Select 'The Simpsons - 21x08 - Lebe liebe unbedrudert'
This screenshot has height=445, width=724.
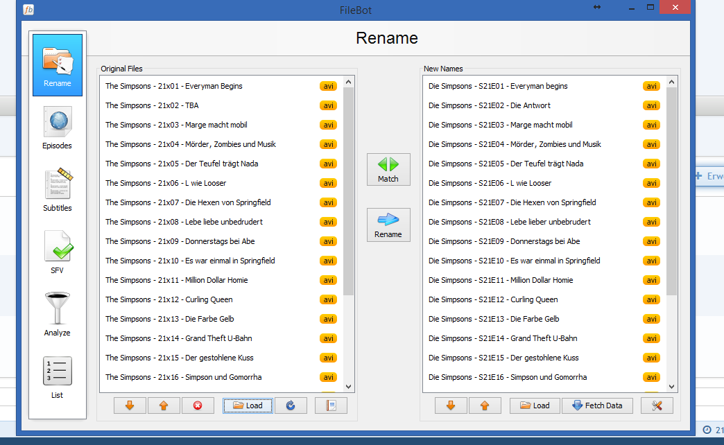point(222,222)
